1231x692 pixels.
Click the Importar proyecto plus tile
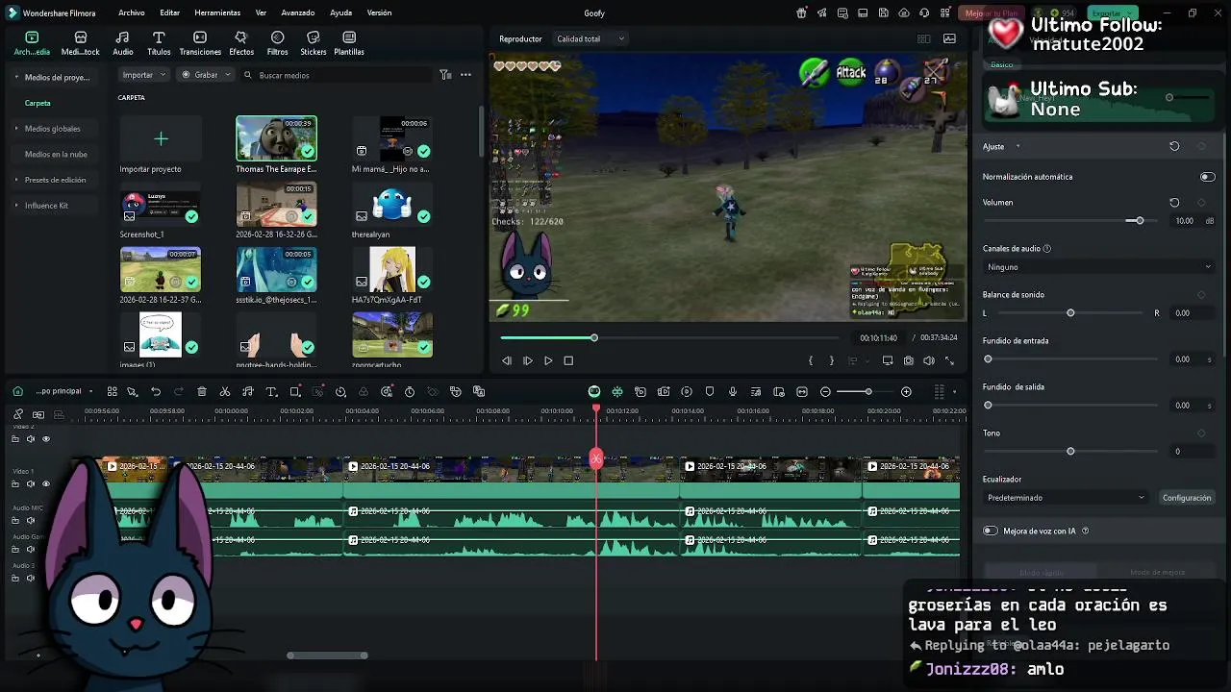point(161,139)
